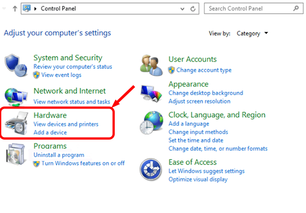Expand the address bar history dropdown
306x213 pixels.
click(183, 9)
